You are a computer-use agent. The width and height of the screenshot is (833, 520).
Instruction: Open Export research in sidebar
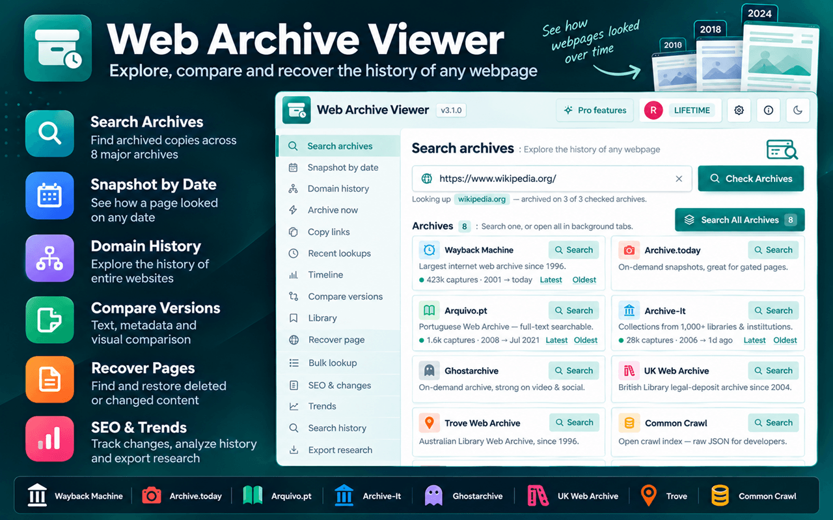tap(338, 450)
